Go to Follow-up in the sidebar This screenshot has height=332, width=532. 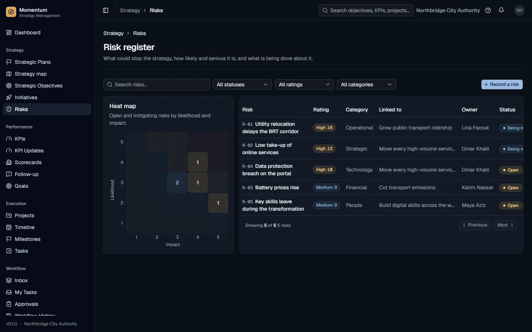pos(47,174)
